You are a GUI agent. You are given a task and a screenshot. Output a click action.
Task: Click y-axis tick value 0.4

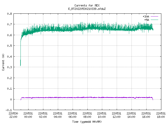point(9,57)
